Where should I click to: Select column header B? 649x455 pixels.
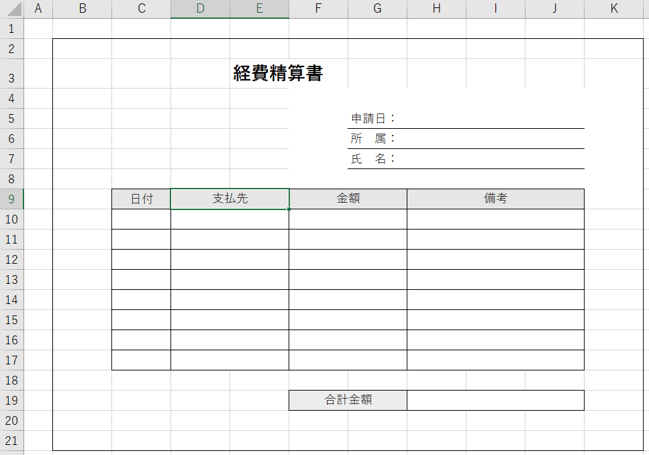click(x=82, y=9)
